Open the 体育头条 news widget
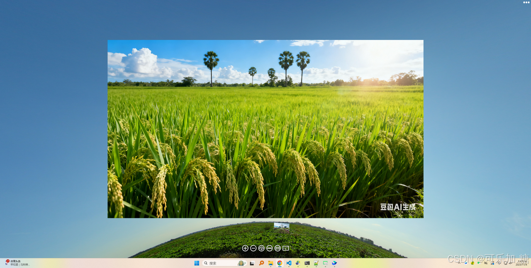 pos(17,263)
